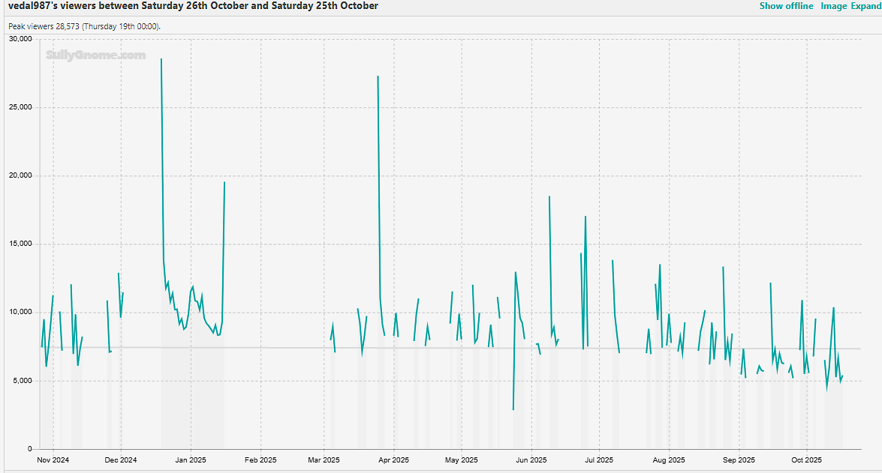
Task: Click the Nov 2024 axis label
Action: coord(53,460)
